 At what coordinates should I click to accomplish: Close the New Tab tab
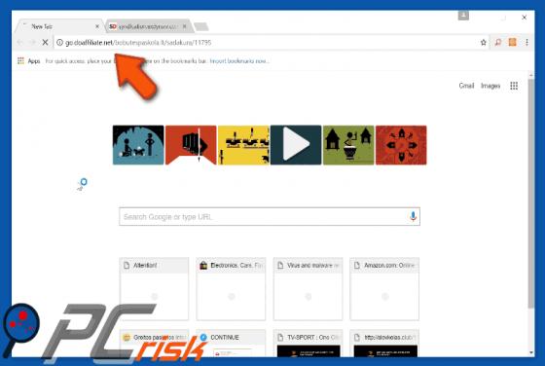[97, 26]
